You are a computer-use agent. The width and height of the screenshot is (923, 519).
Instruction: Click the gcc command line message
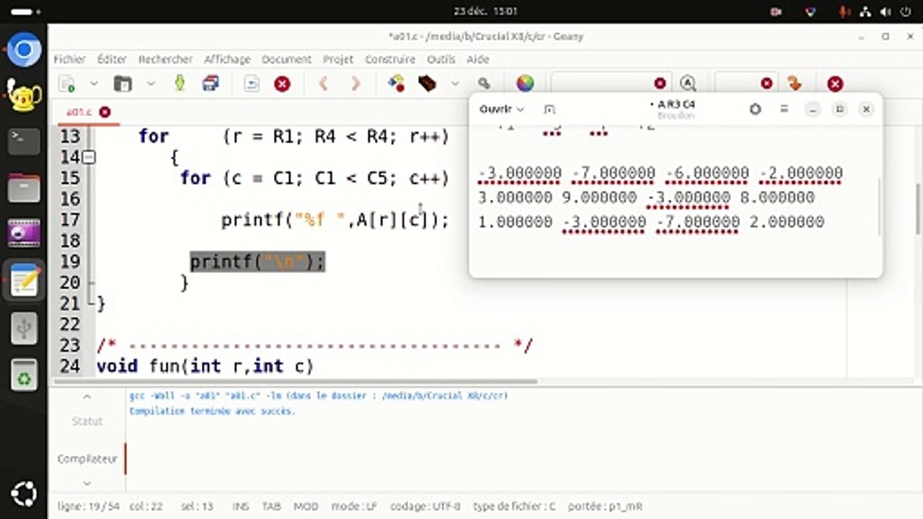pos(318,396)
